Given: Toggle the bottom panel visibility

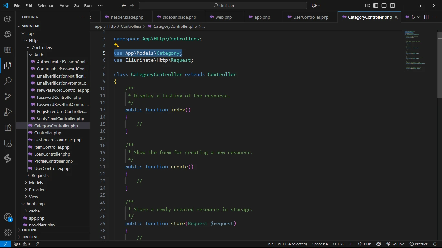Looking at the screenshot, I should coord(384,5).
